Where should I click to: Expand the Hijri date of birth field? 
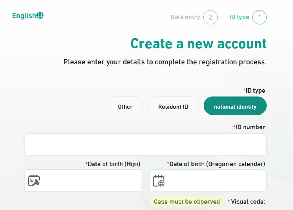click(89, 180)
